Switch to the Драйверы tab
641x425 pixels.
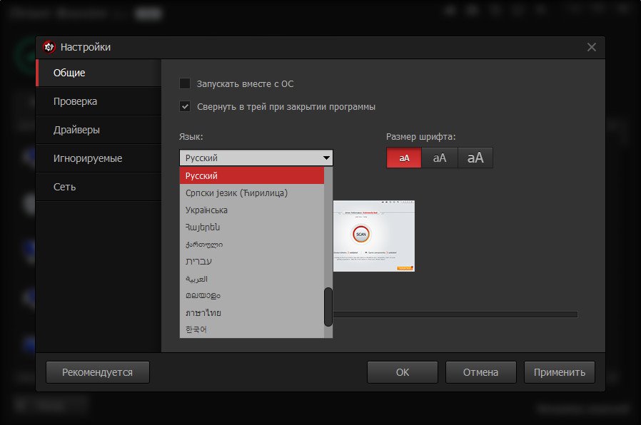[x=76, y=130]
